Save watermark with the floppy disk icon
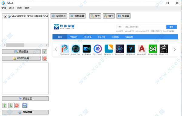 tap(25, 105)
